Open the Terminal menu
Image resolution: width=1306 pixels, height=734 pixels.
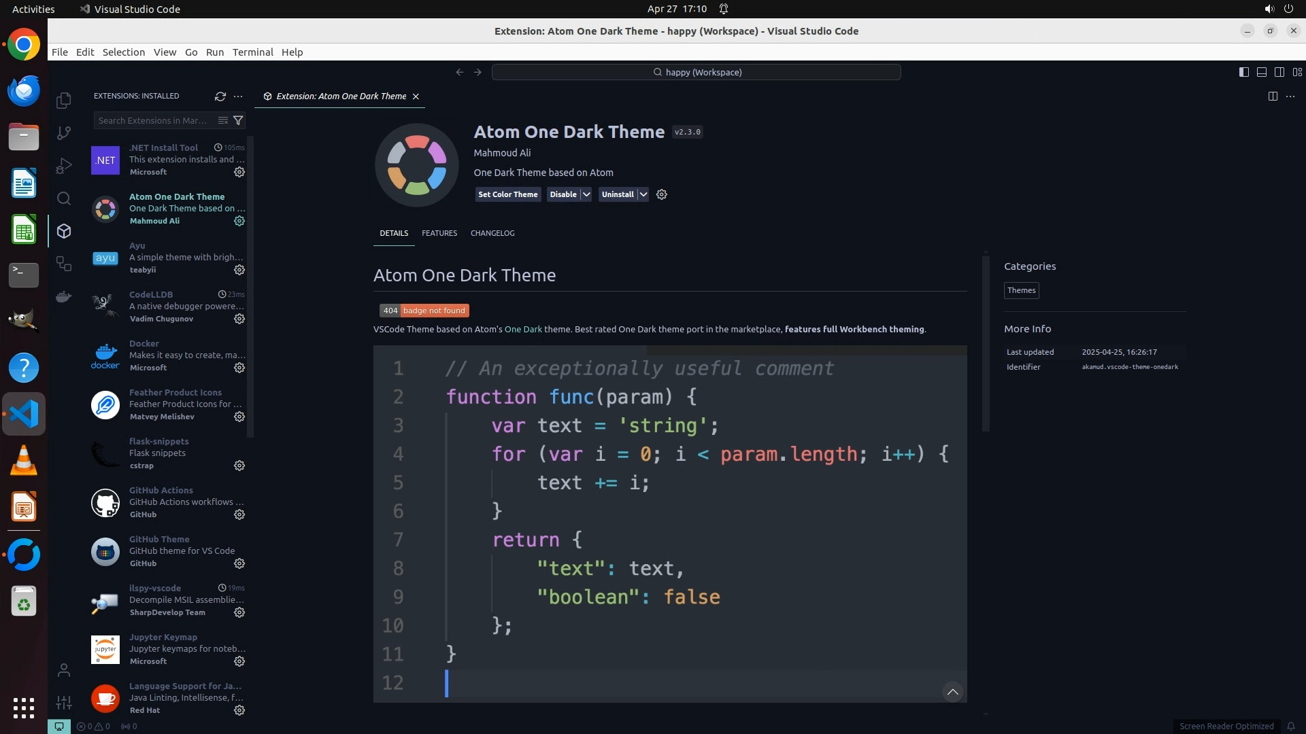click(x=252, y=52)
